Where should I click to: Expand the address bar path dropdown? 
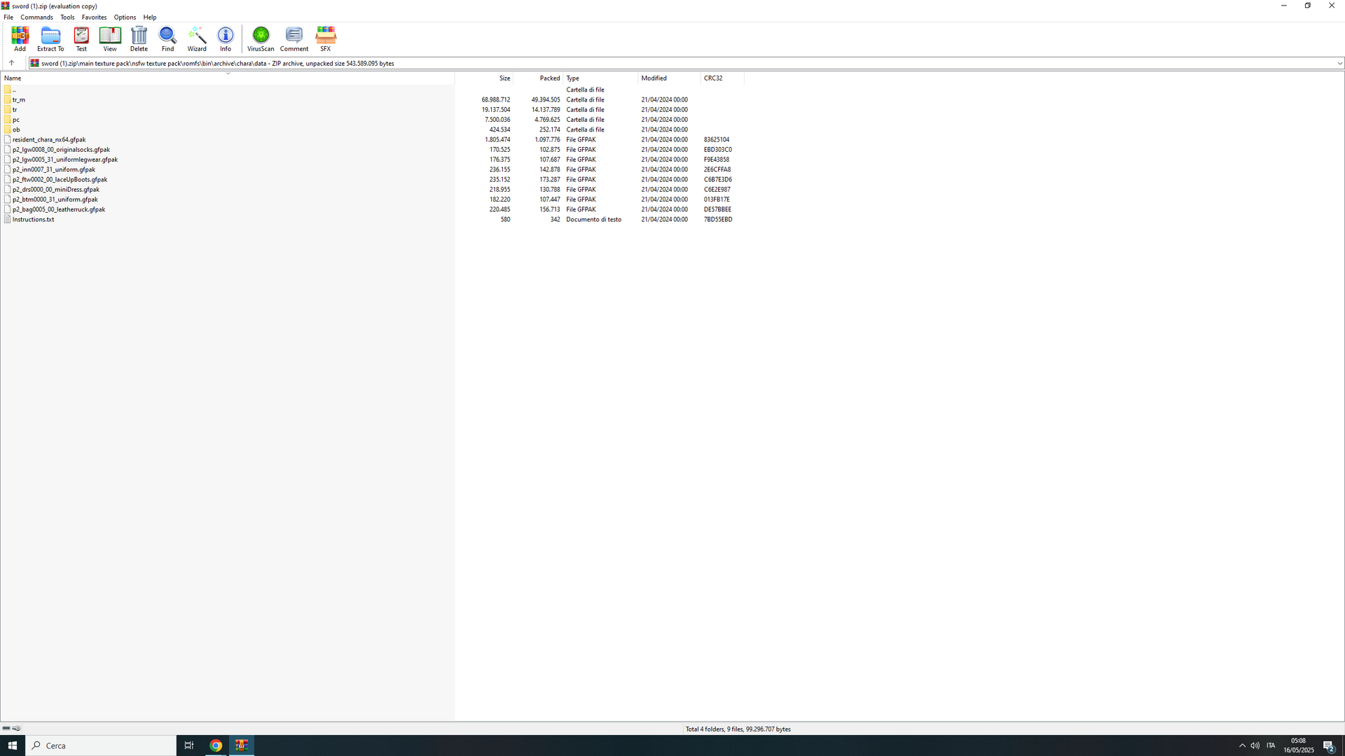1339,63
